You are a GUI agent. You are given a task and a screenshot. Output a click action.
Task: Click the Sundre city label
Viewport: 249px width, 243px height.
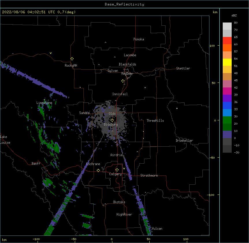[84, 113]
